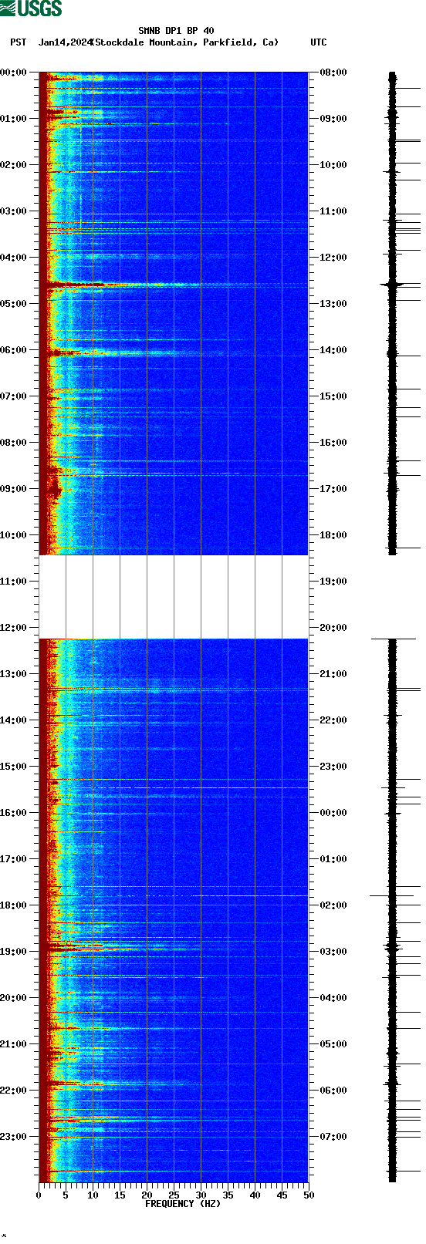Click the 22:00 label on PST axis
The height and width of the screenshot is (1244, 426).
14,1091
